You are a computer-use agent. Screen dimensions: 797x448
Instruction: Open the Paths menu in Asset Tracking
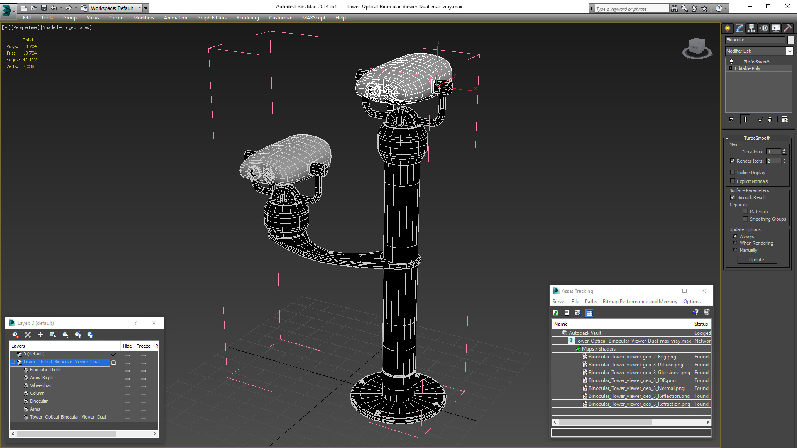[x=590, y=302]
